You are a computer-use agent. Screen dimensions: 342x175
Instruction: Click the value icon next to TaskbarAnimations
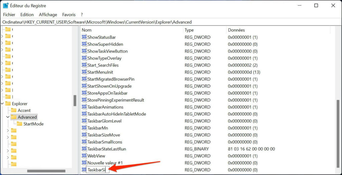[x=84, y=107]
